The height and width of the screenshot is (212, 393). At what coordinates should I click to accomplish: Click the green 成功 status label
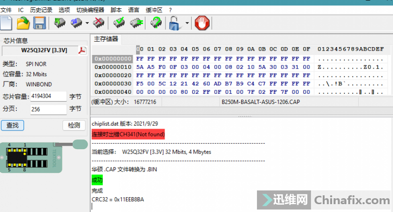(x=97, y=180)
